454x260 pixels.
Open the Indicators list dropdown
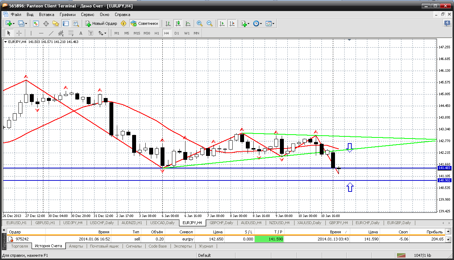point(245,23)
